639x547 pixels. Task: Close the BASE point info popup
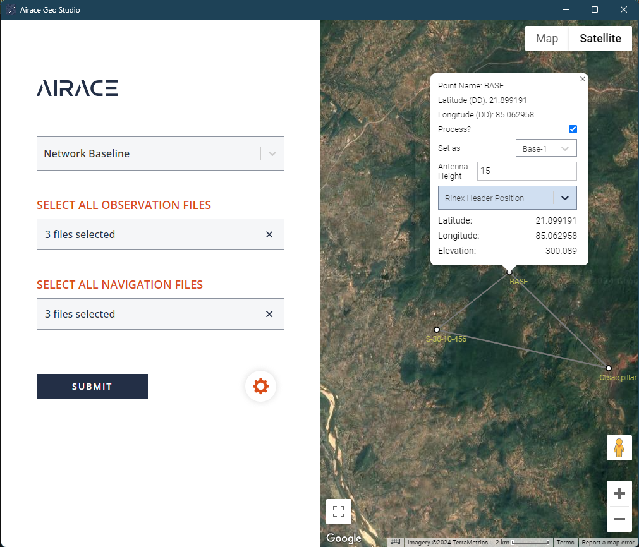click(583, 79)
